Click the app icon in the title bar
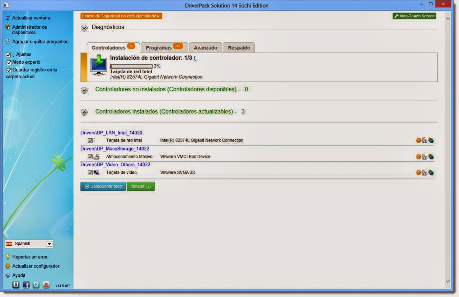The width and height of the screenshot is (459, 297). (6, 5)
